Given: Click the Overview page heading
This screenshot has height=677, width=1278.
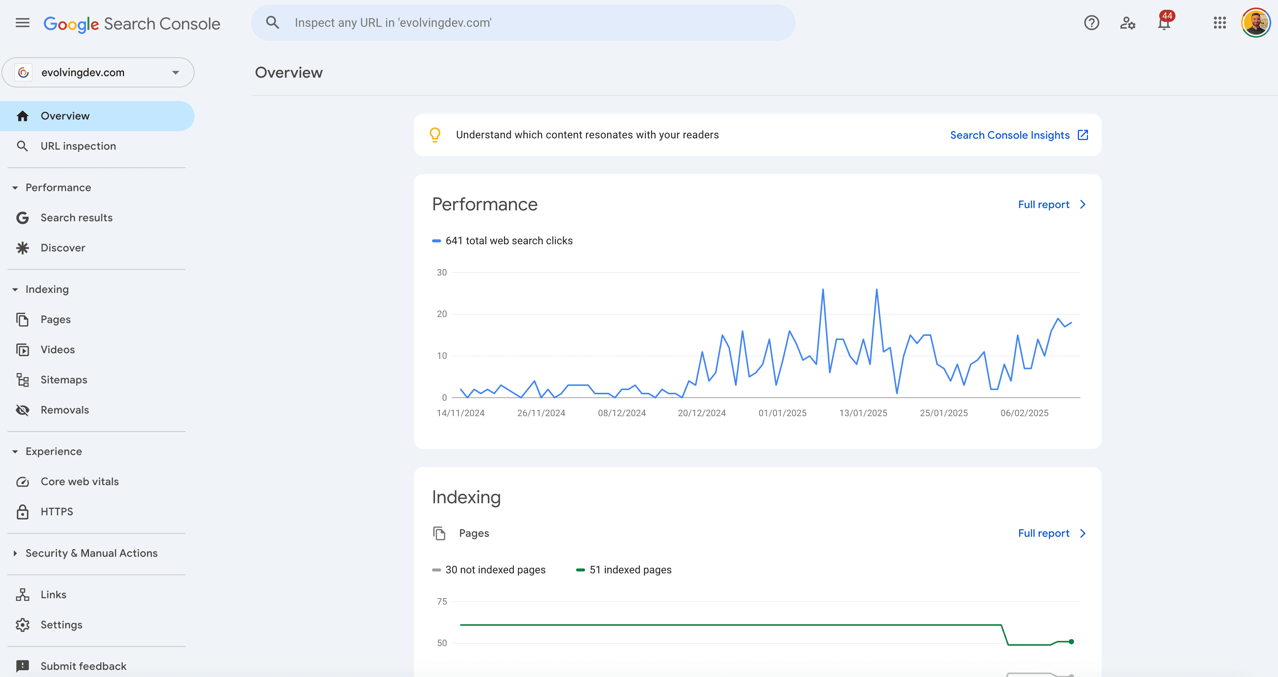Looking at the screenshot, I should (x=289, y=72).
